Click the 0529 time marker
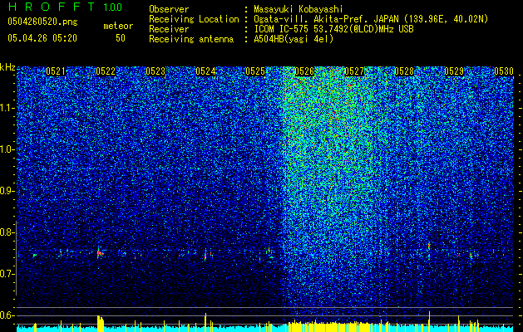Viewport: 523px width, 332px height. pyautogui.click(x=454, y=71)
